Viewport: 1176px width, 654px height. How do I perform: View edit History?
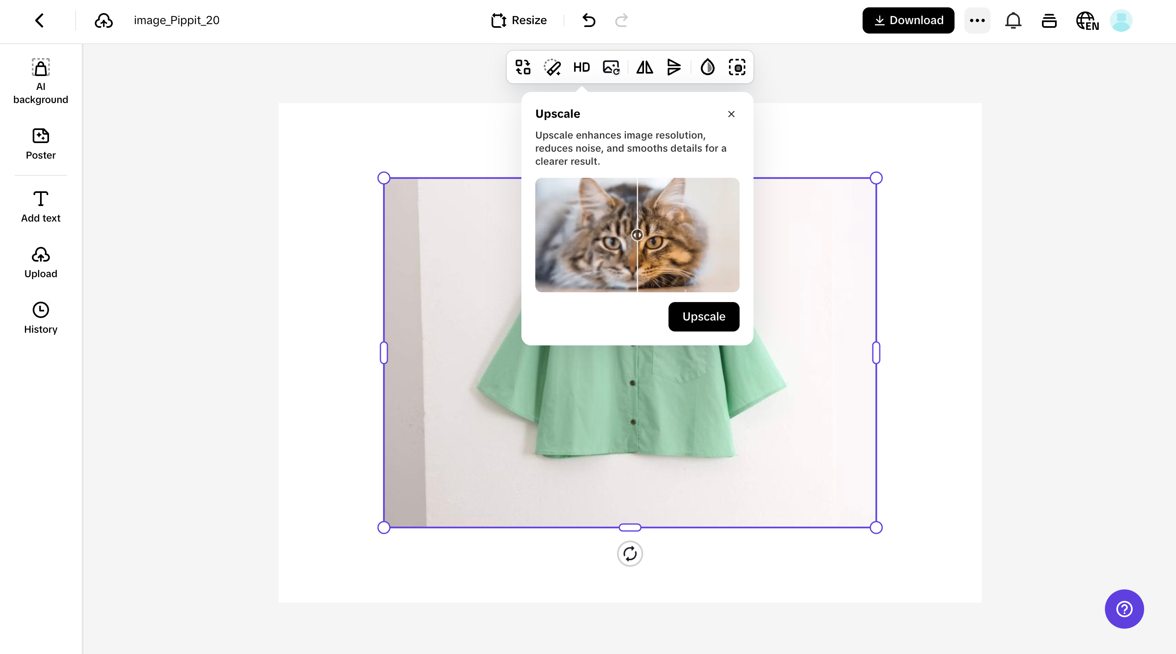point(40,318)
